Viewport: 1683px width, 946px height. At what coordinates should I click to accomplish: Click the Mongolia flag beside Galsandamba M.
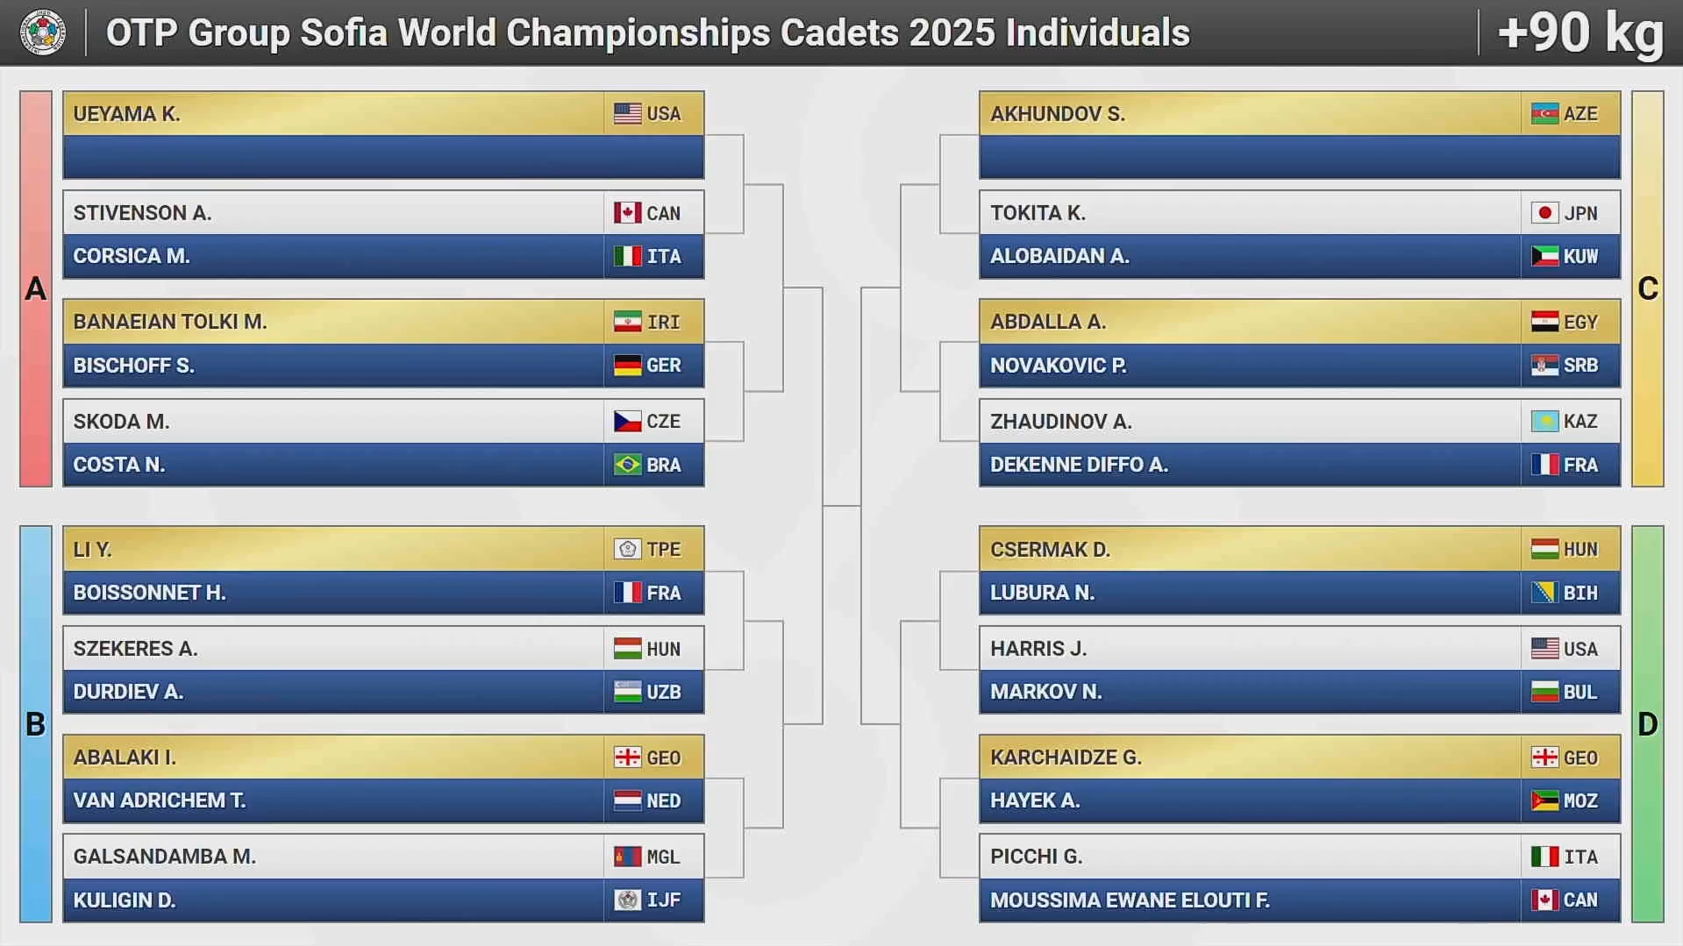pyautogui.click(x=627, y=857)
